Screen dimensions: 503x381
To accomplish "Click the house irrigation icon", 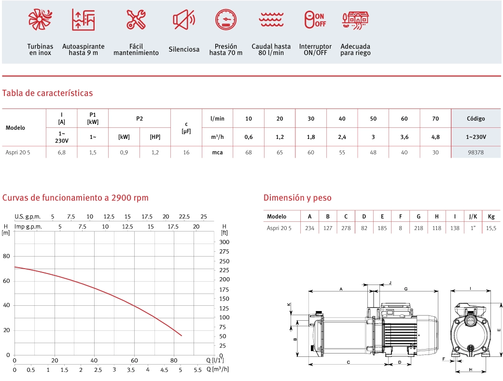I will click(355, 20).
